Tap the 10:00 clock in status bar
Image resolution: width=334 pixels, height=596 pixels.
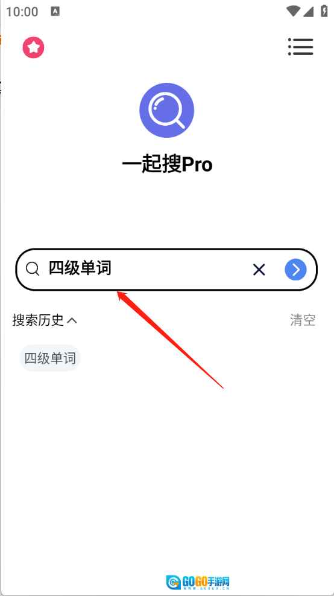coord(22,11)
